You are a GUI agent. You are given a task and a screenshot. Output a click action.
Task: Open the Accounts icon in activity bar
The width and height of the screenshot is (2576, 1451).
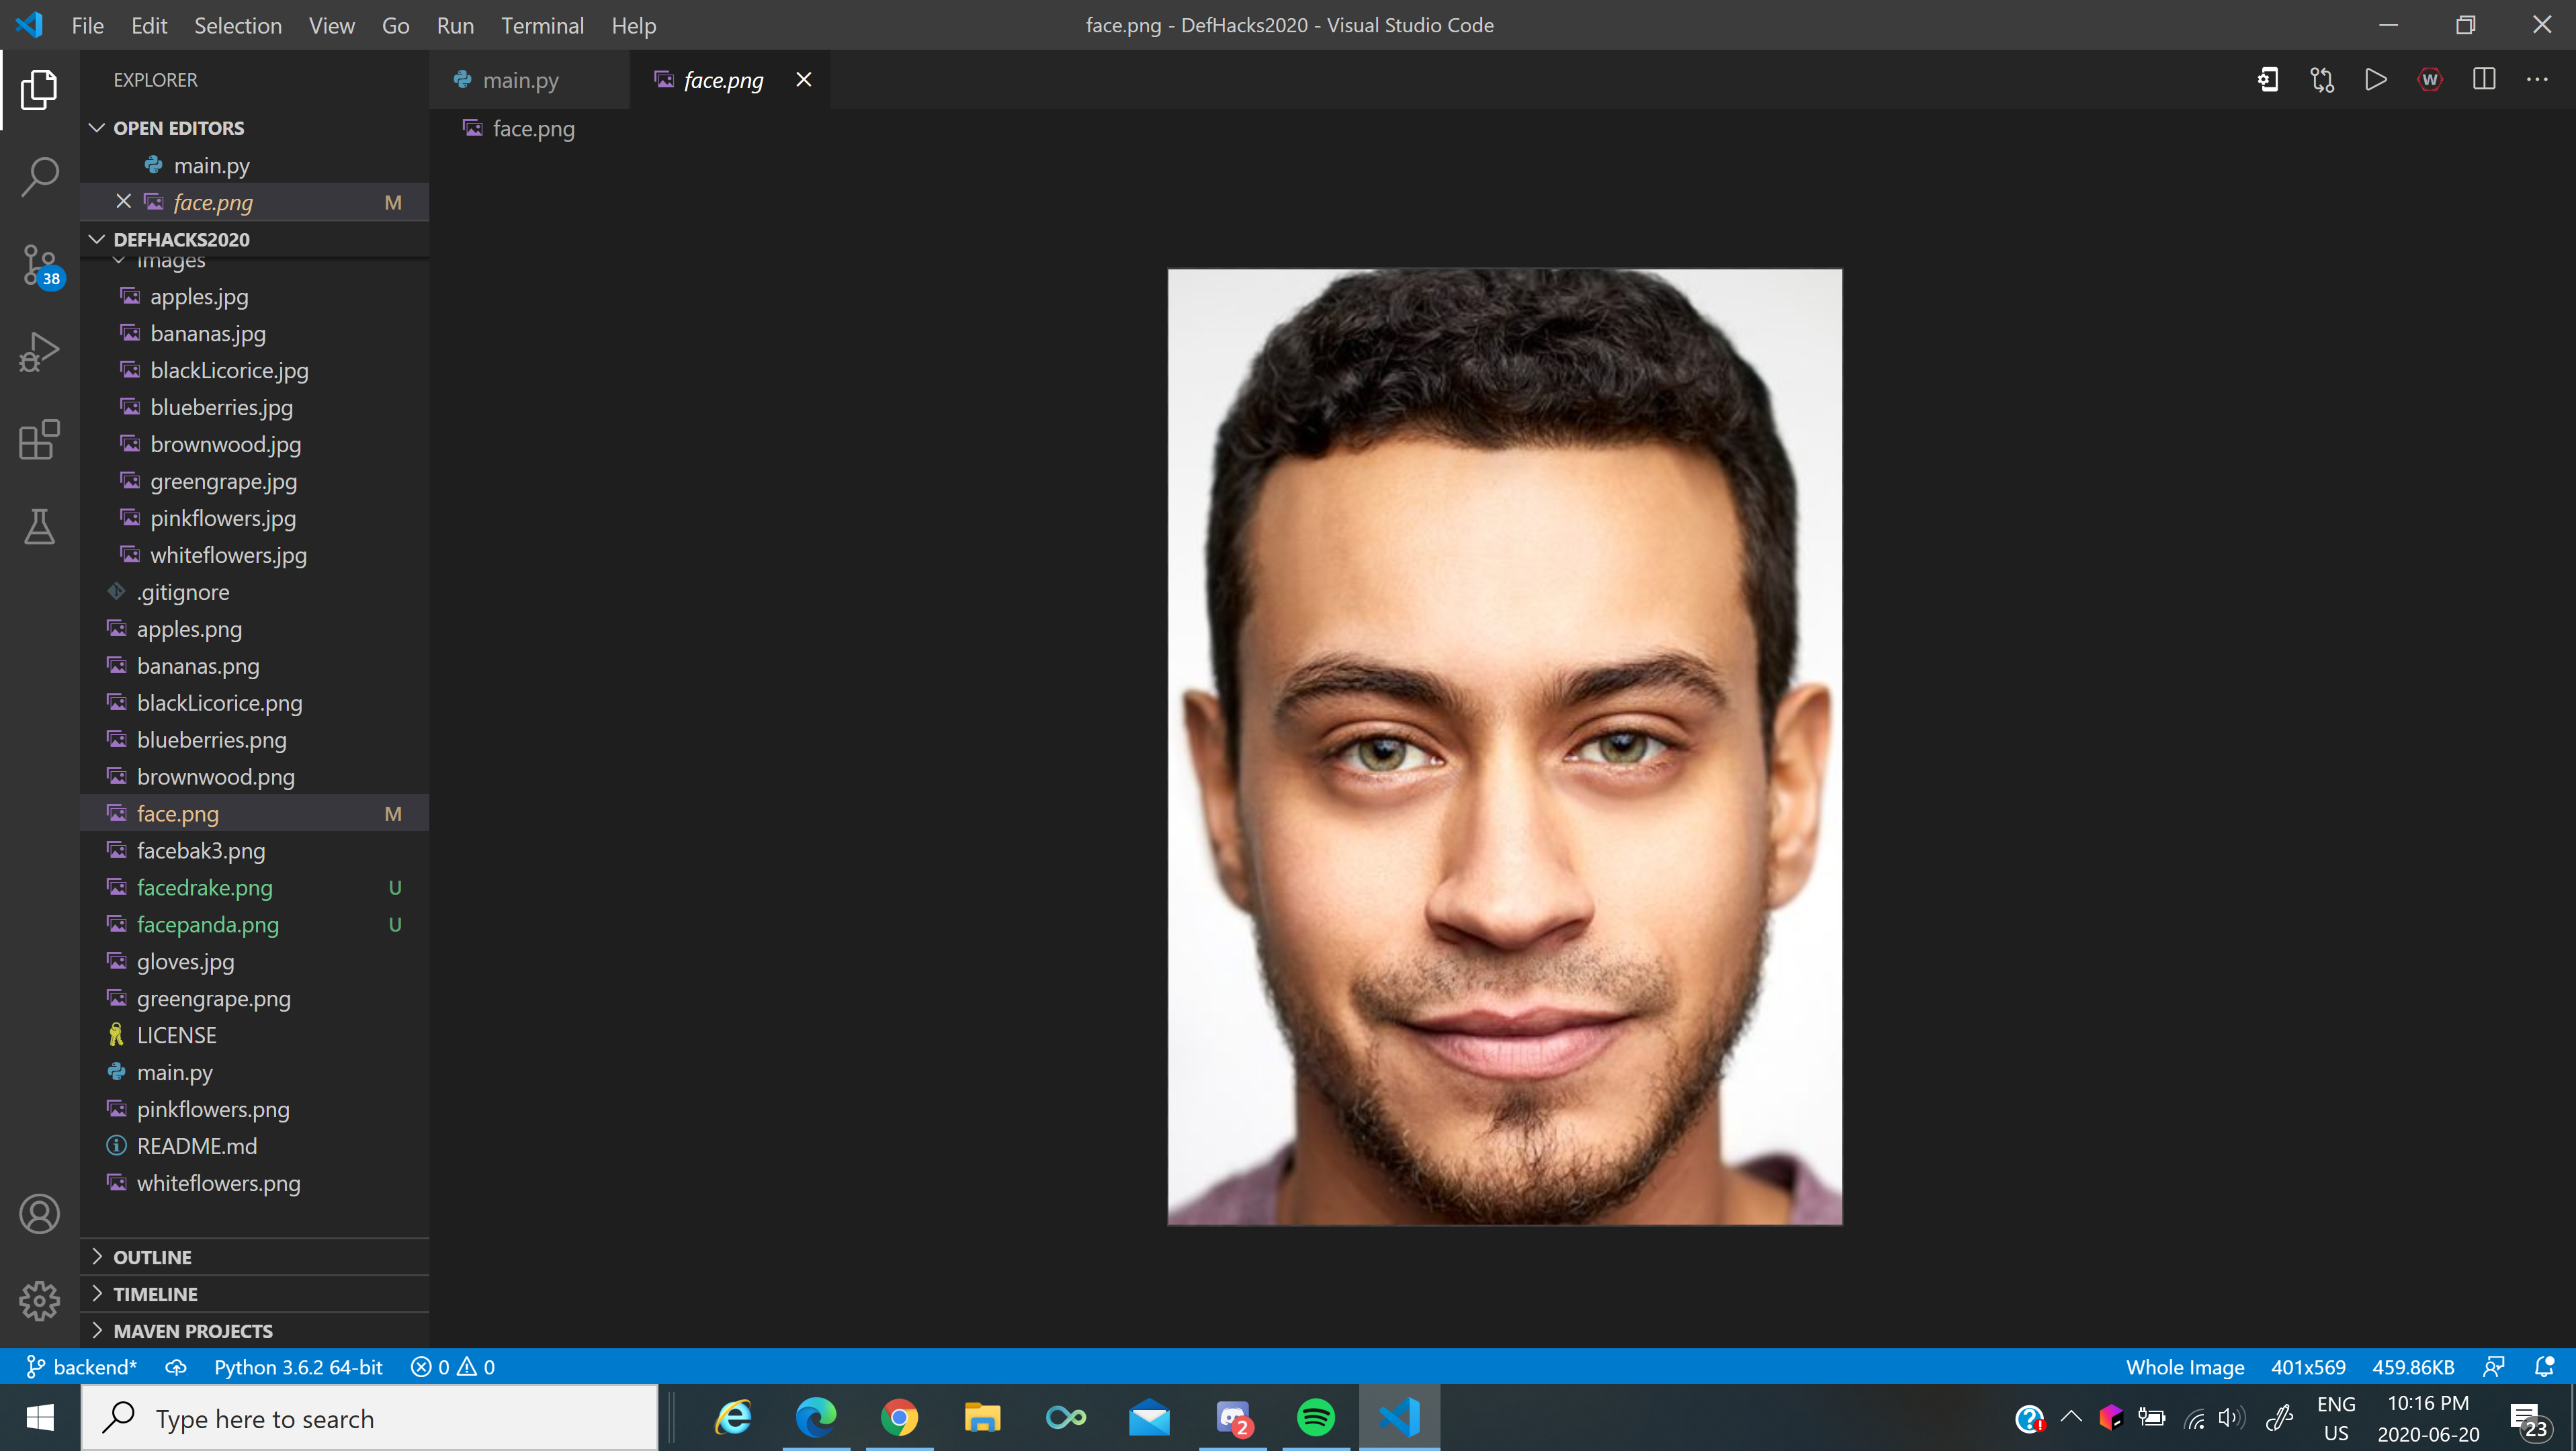40,1214
